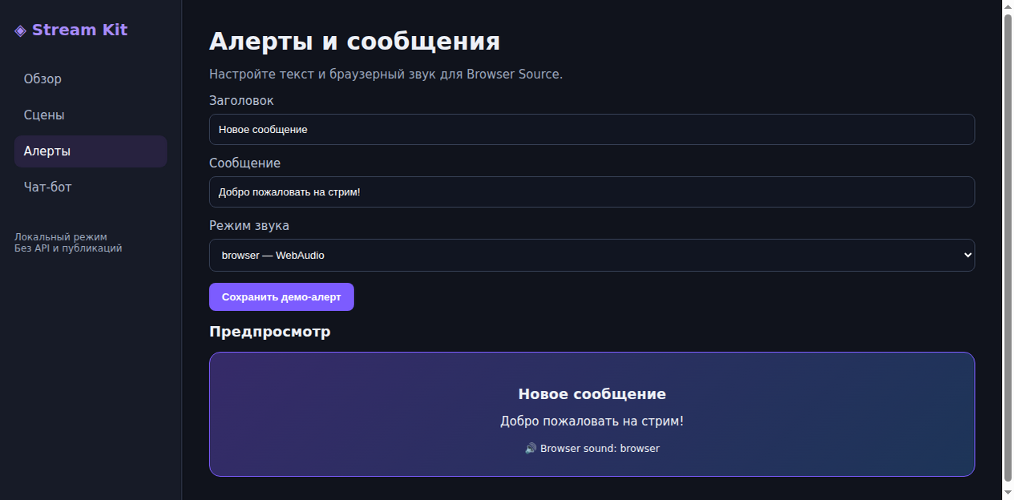Click the Сообщение text field
Screen dimensions: 1014x500
(592, 192)
